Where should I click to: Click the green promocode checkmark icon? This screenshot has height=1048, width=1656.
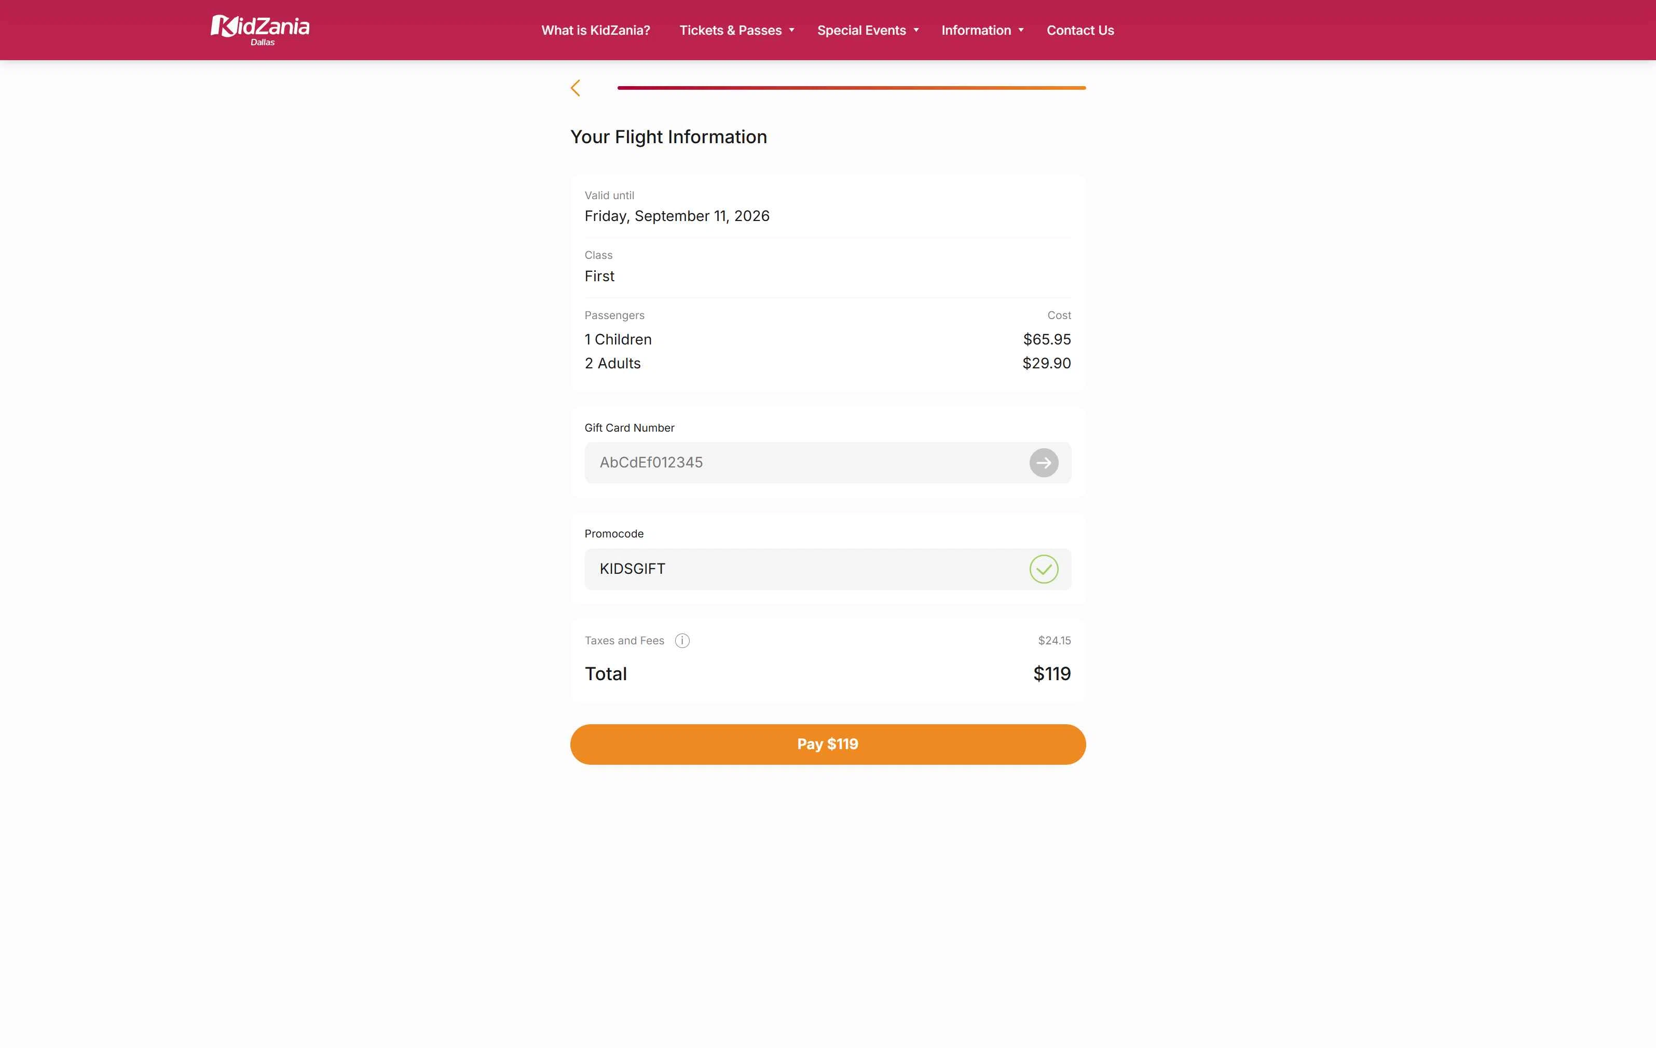[1043, 569]
